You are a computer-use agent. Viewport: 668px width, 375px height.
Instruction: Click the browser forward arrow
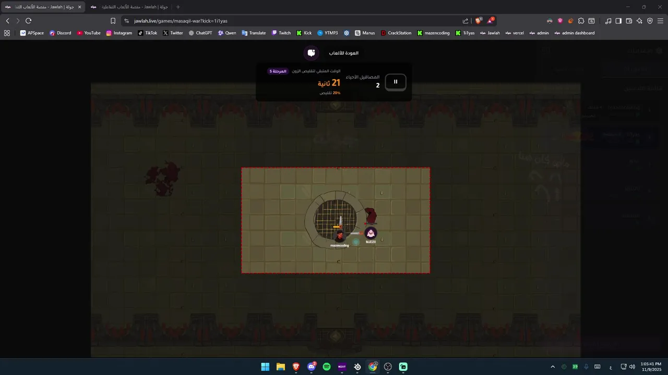point(18,21)
